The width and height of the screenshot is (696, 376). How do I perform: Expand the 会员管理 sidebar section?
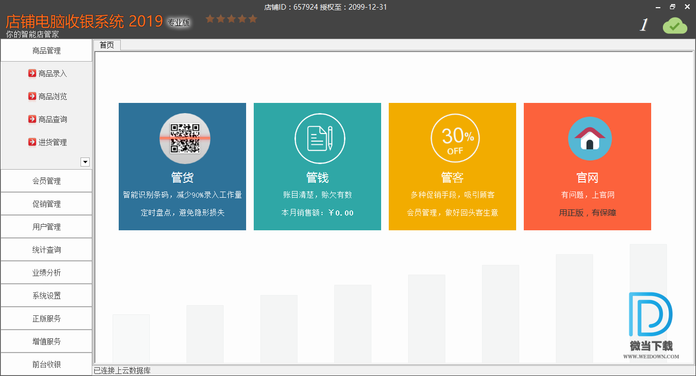pyautogui.click(x=46, y=181)
